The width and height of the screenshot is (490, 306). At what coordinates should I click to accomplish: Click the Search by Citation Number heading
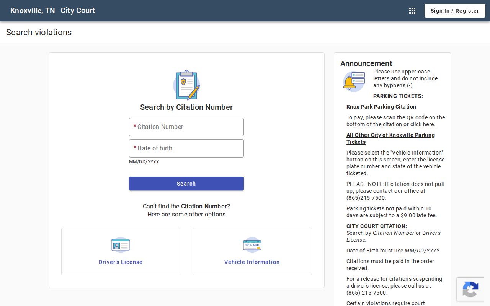point(186,107)
